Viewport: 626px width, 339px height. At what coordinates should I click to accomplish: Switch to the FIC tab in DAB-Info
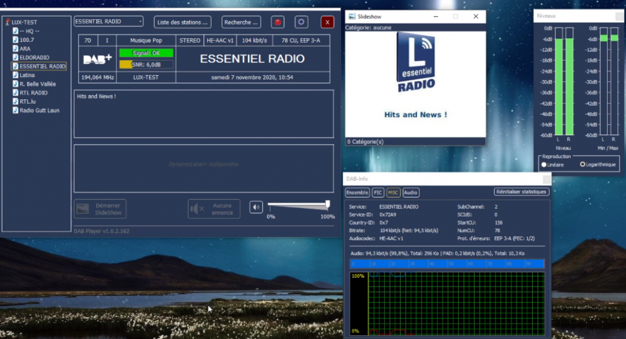[377, 193]
